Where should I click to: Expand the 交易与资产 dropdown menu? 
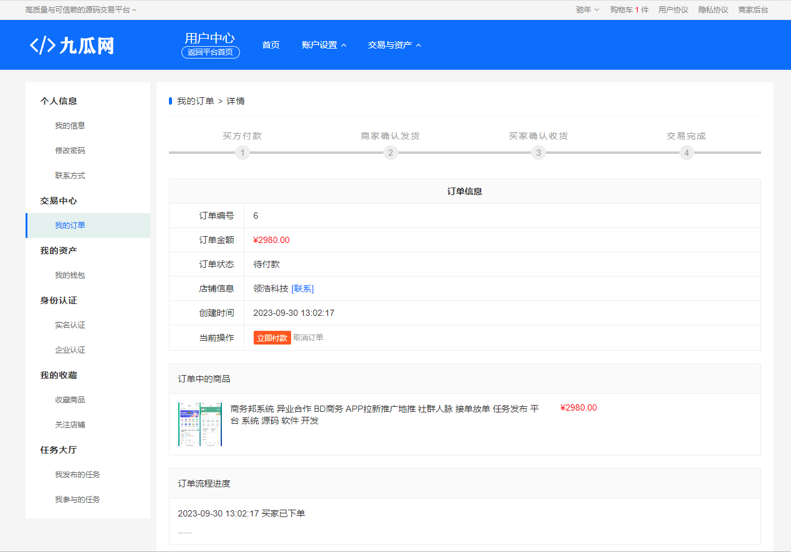394,45
